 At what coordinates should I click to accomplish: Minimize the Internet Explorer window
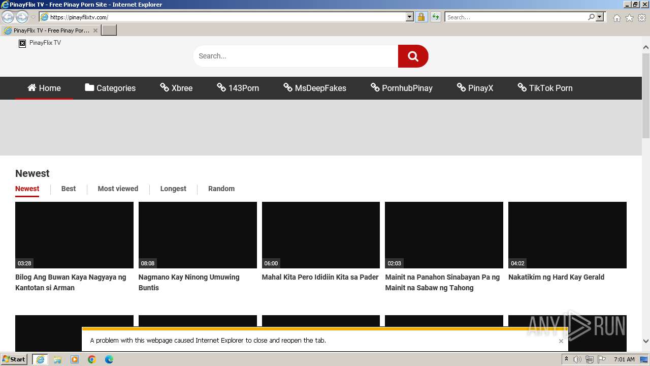click(x=627, y=4)
